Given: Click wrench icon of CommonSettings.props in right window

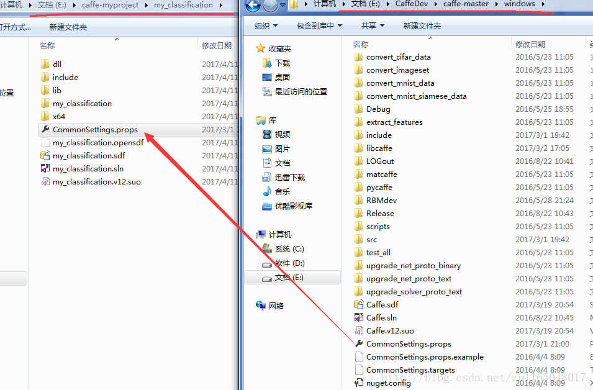Looking at the screenshot, I should pos(358,343).
